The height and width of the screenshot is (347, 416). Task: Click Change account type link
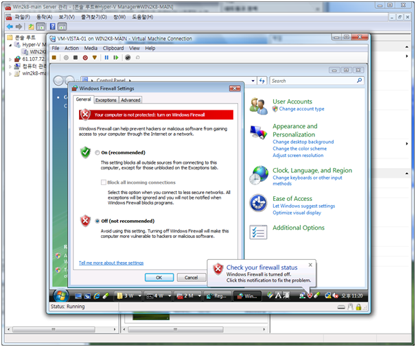pos(301,109)
